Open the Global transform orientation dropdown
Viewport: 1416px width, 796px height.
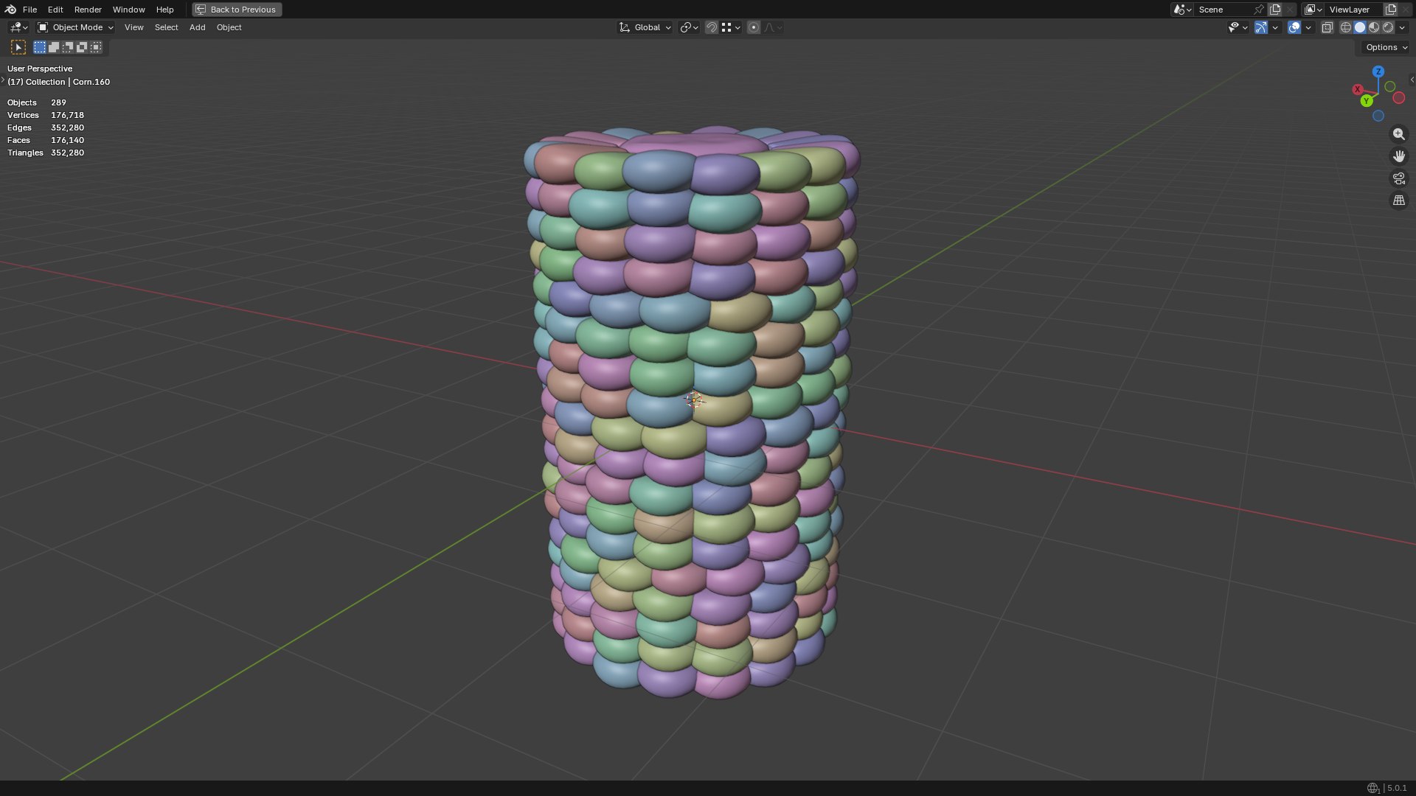645,27
